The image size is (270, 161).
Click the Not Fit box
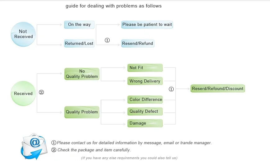145,68
